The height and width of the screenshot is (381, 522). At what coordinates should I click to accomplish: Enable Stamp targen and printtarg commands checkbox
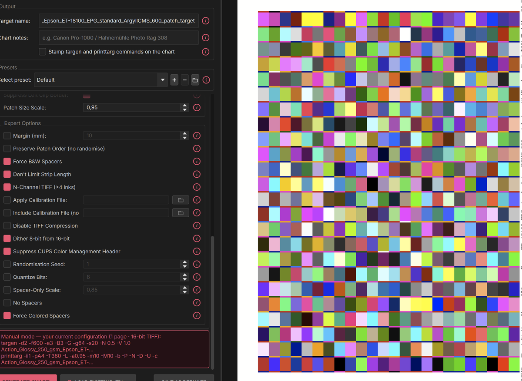click(42, 52)
